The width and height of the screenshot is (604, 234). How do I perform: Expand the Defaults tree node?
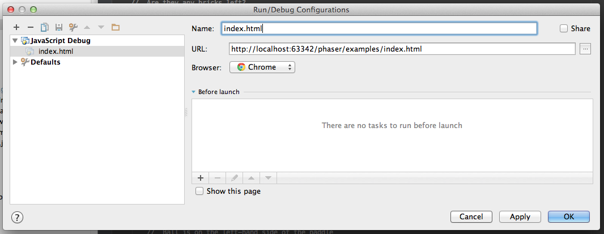[15, 62]
